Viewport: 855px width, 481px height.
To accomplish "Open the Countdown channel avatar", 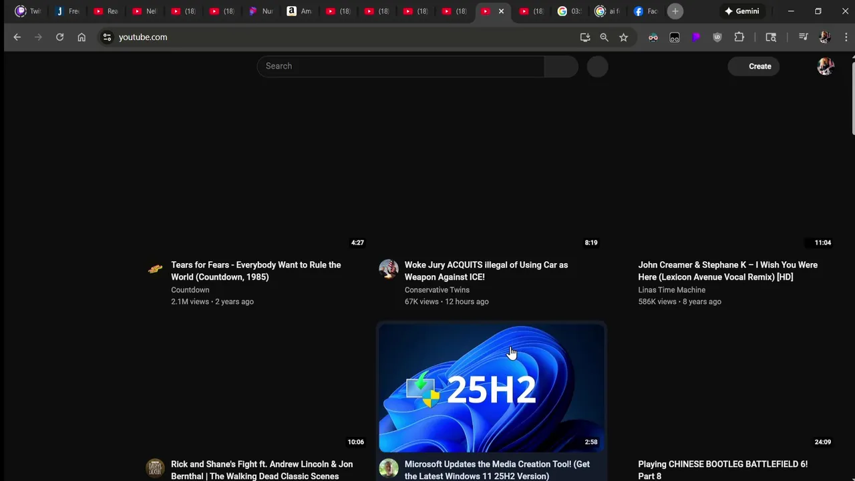I will [x=155, y=269].
